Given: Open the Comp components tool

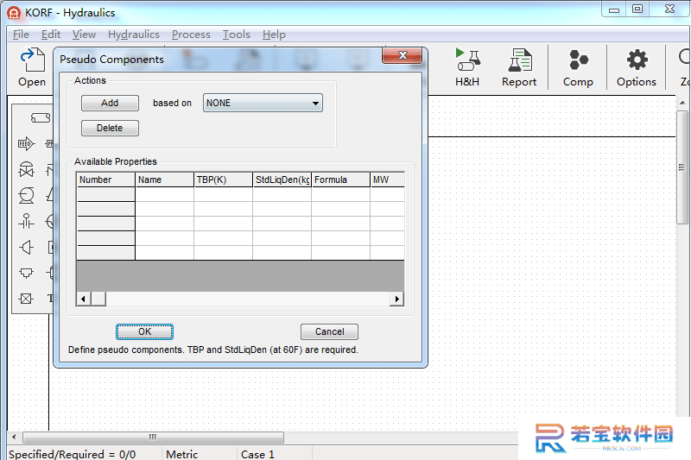Looking at the screenshot, I should pyautogui.click(x=578, y=67).
